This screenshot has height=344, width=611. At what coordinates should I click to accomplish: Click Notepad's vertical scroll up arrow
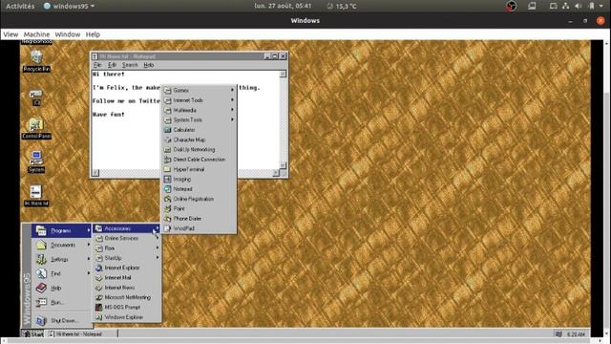tap(283, 75)
